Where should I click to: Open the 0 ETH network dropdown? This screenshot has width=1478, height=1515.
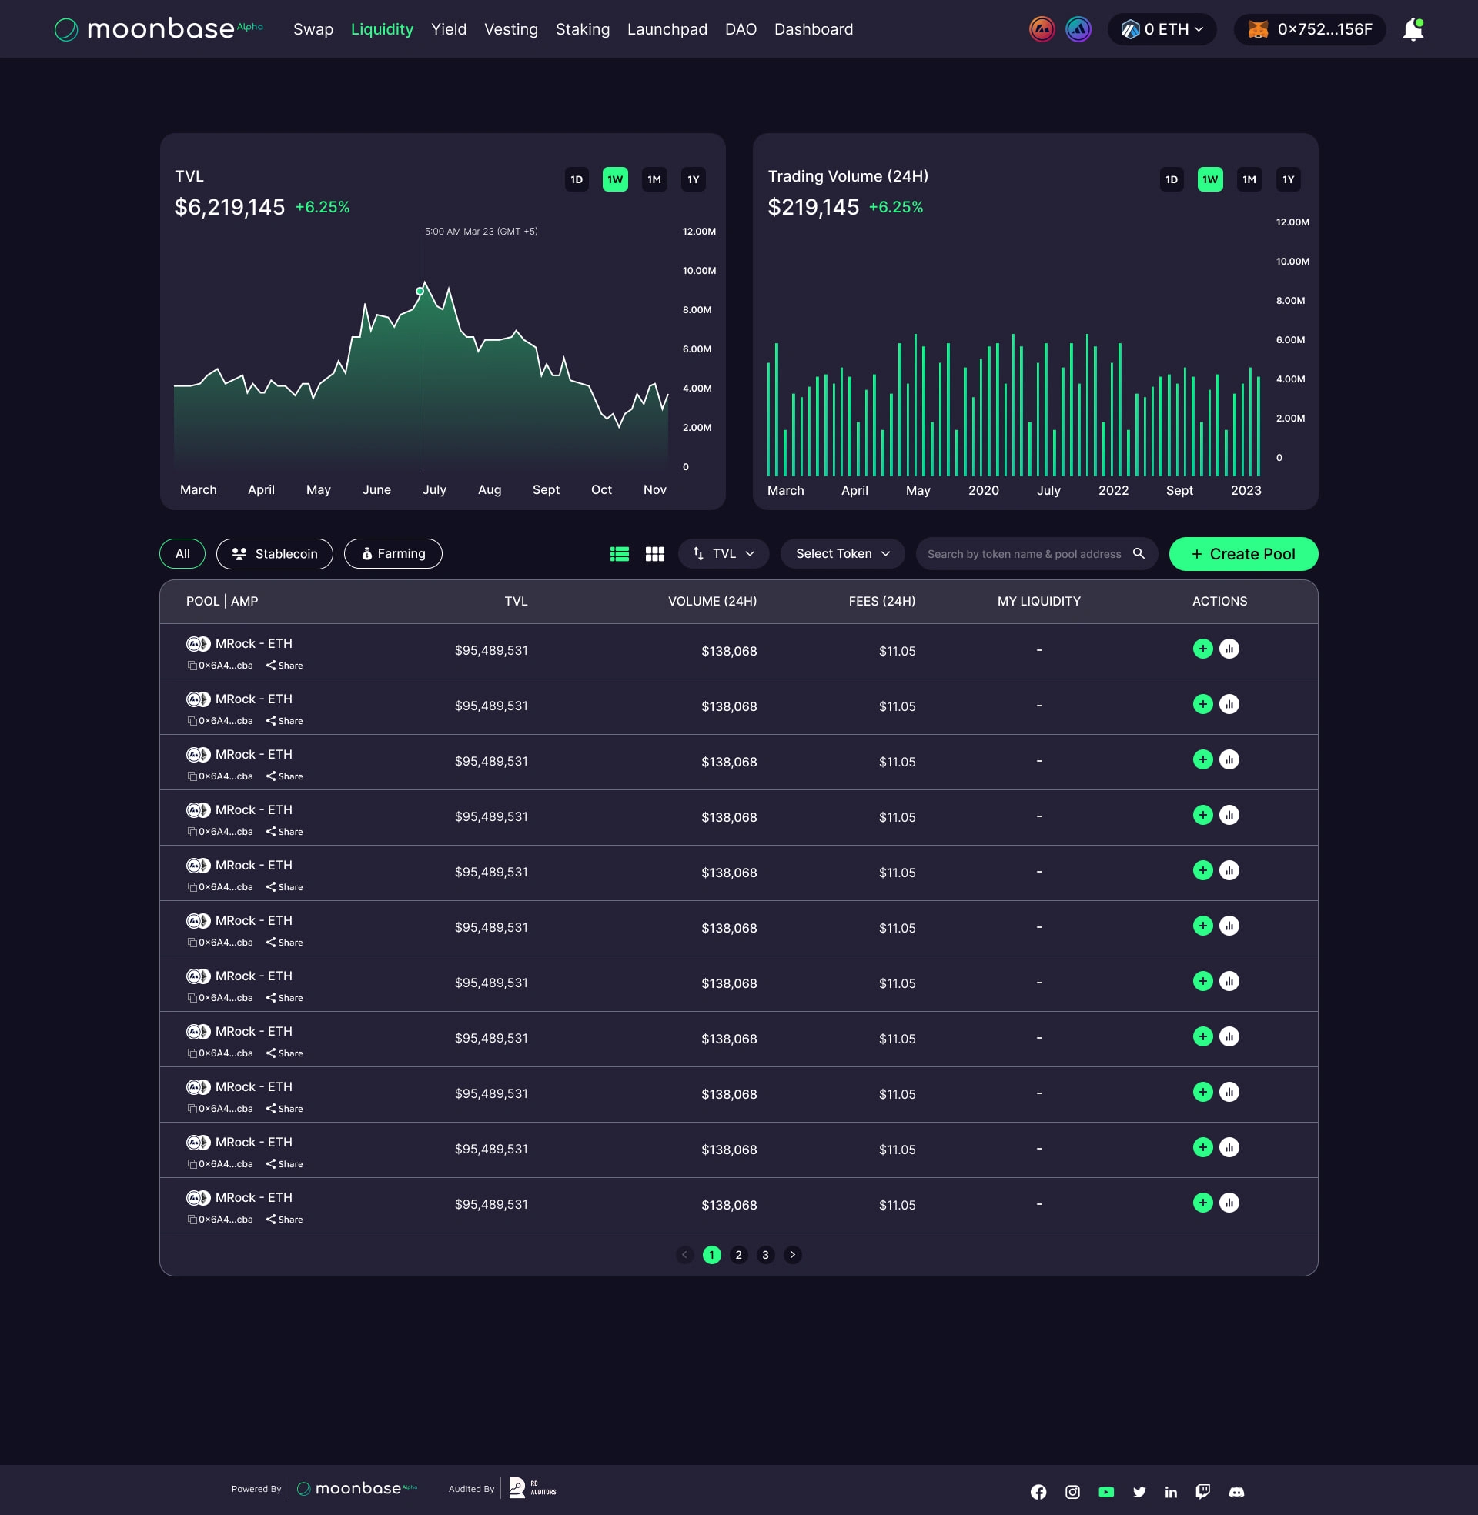tap(1162, 29)
